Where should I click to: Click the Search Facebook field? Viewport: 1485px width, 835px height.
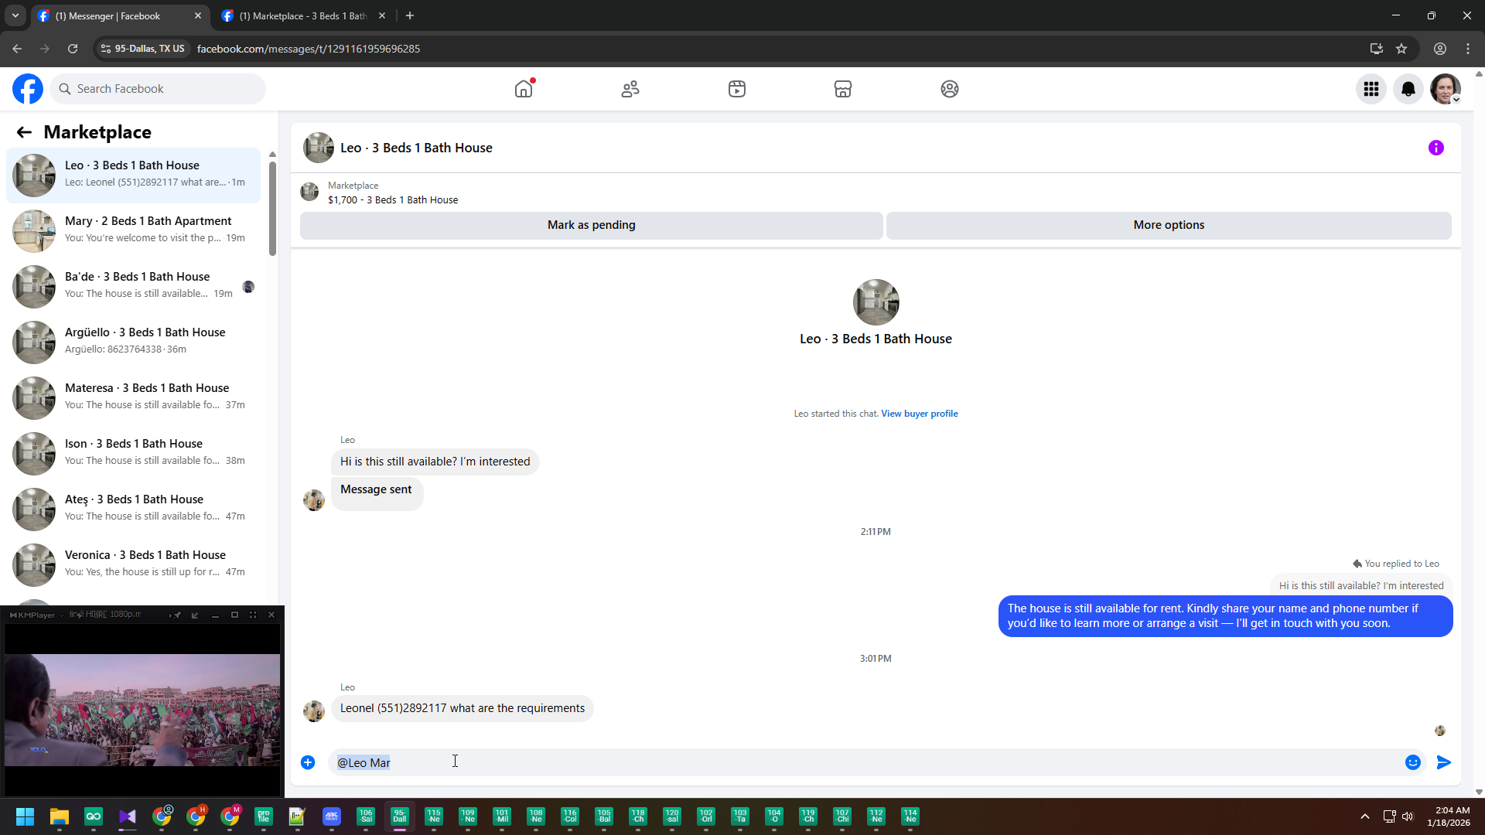click(x=159, y=89)
